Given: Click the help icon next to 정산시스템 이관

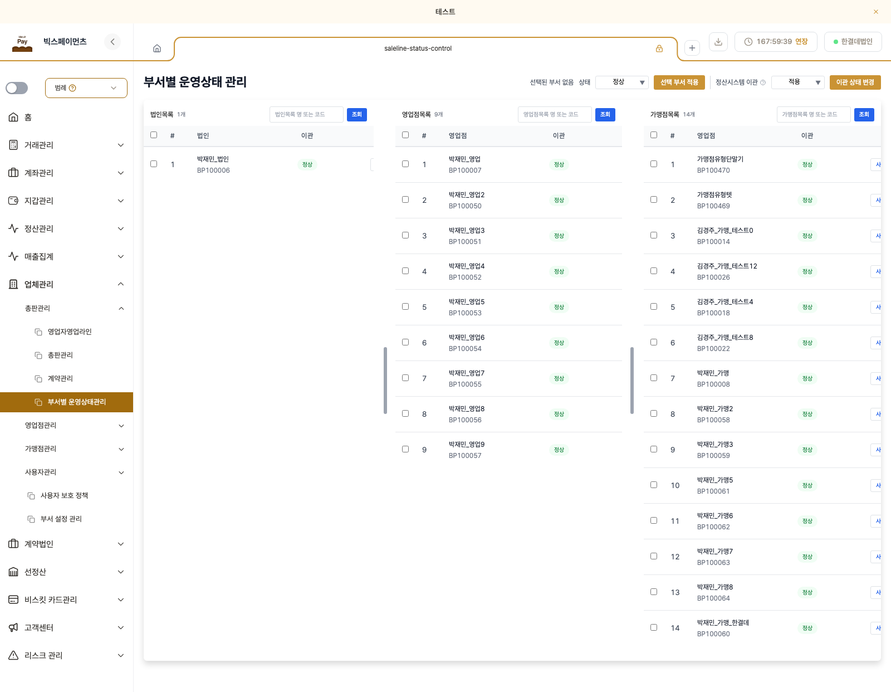Looking at the screenshot, I should pyautogui.click(x=763, y=82).
